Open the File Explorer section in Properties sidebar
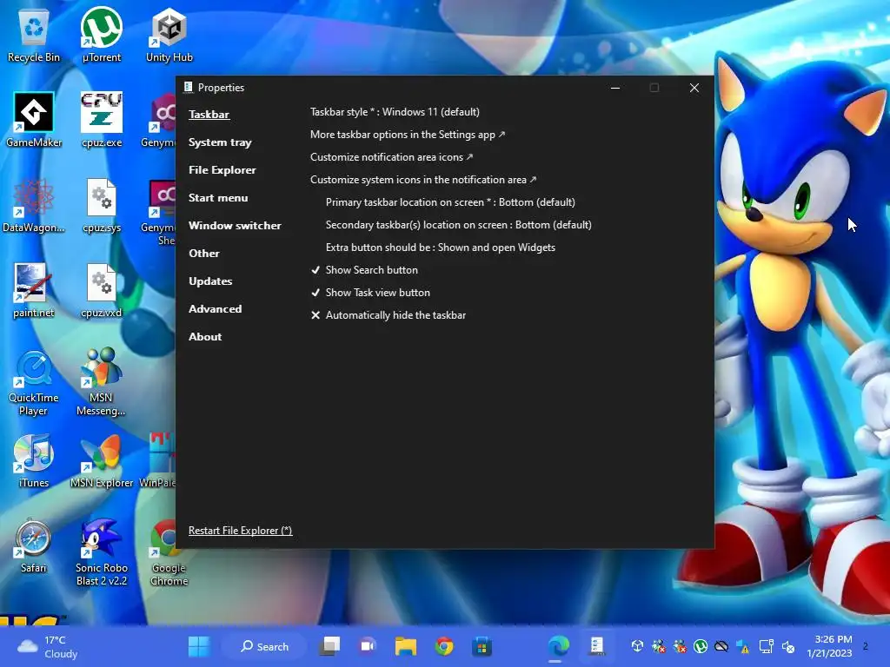890x667 pixels. coord(222,170)
